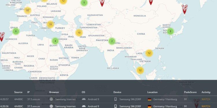
Task: Click the German flag in the 4:20:57 row
Action: pos(150,99)
